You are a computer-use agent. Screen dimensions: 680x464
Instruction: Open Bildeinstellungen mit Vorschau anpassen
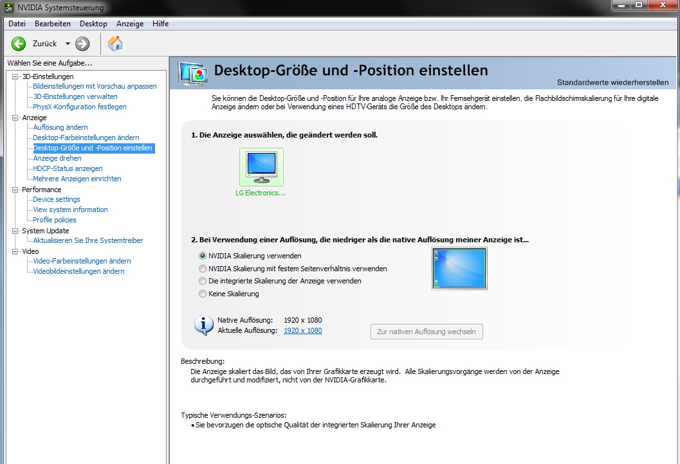click(95, 86)
